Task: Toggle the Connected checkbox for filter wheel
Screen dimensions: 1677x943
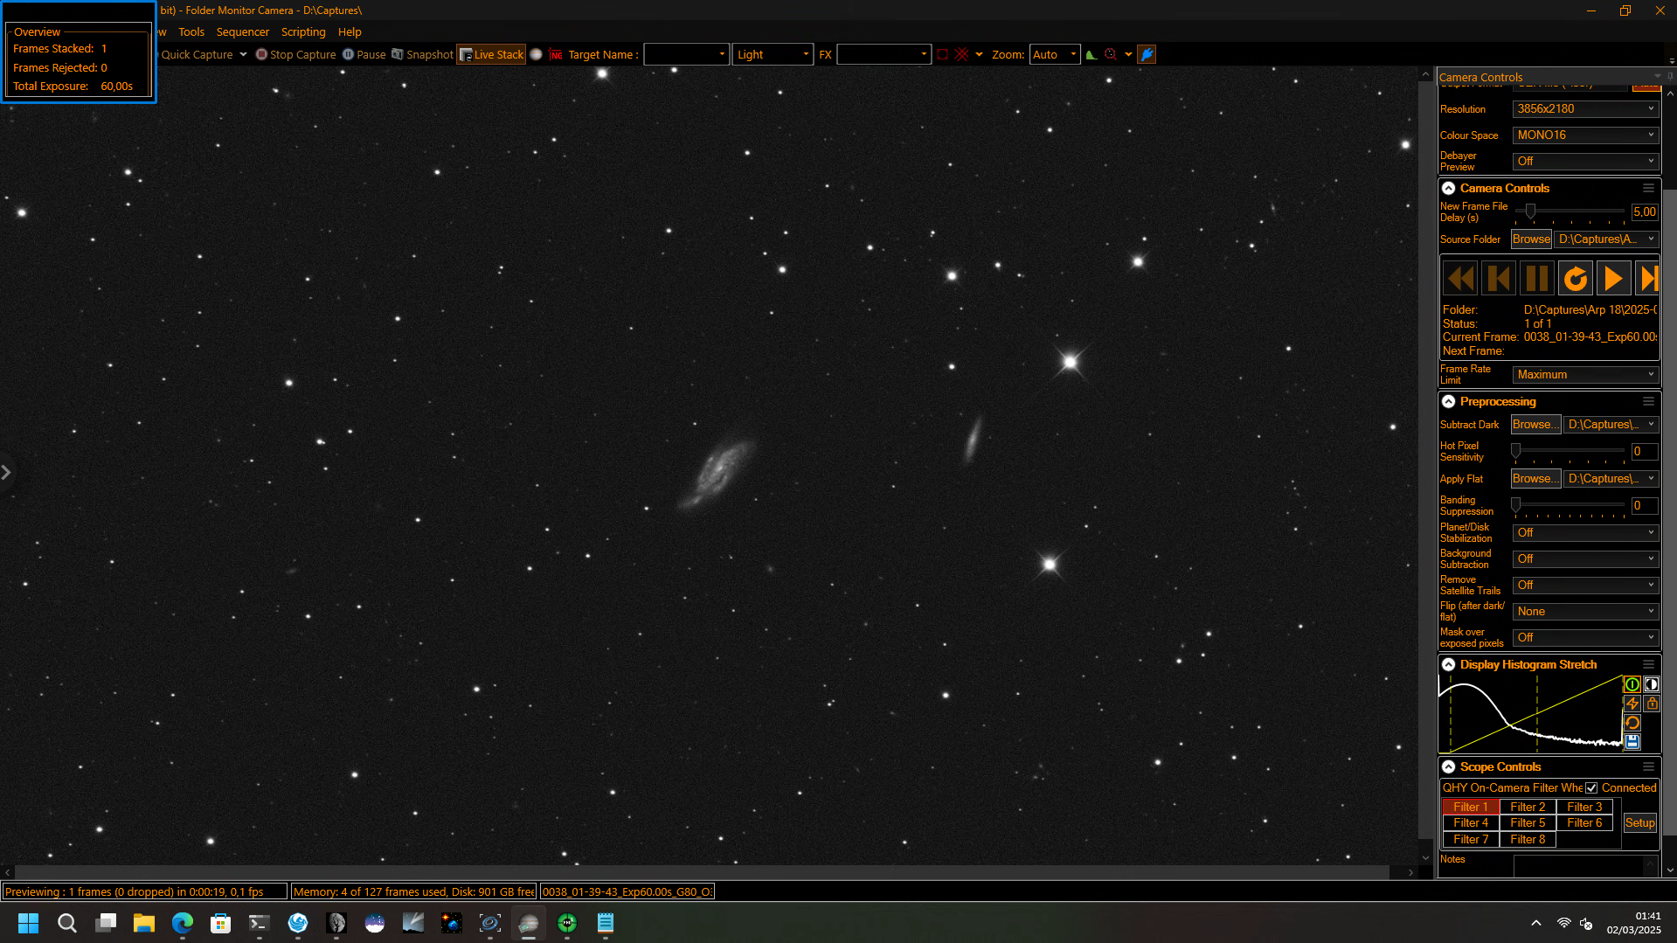Action: pos(1591,787)
